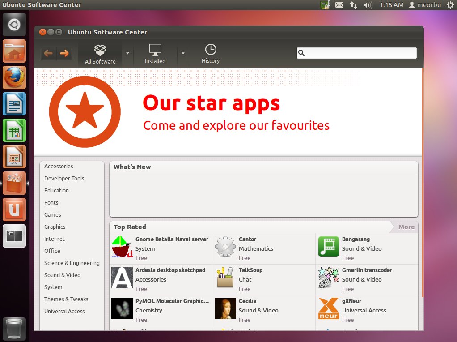This screenshot has width=457, height=342.
Task: Browse the Games category
Action: [x=52, y=215]
